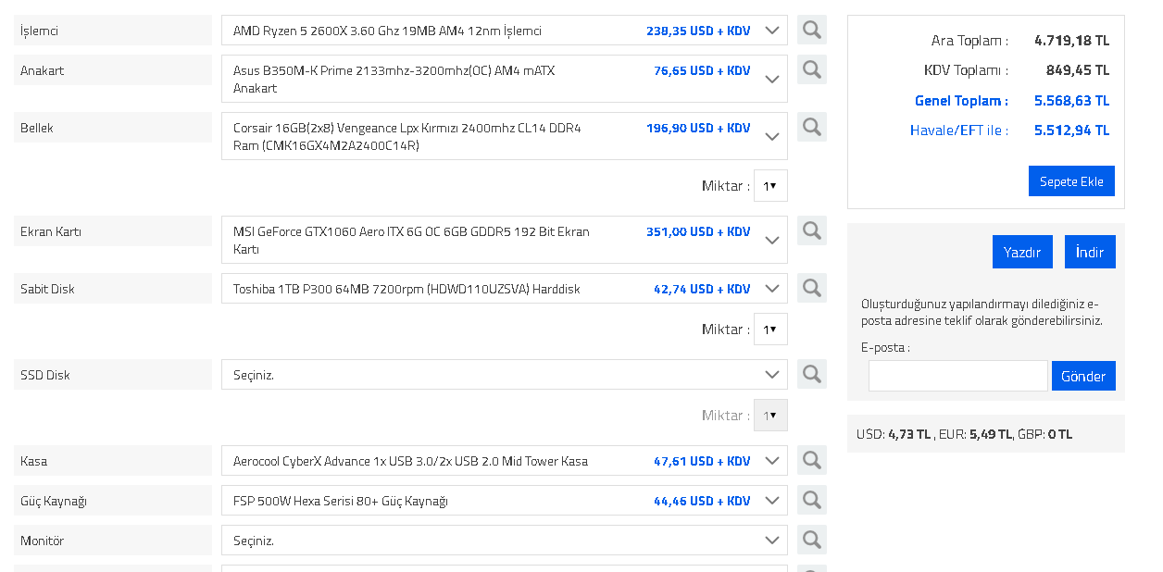Search Bellek products with magnifier icon
This screenshot has width=1163, height=572.
pos(811,127)
